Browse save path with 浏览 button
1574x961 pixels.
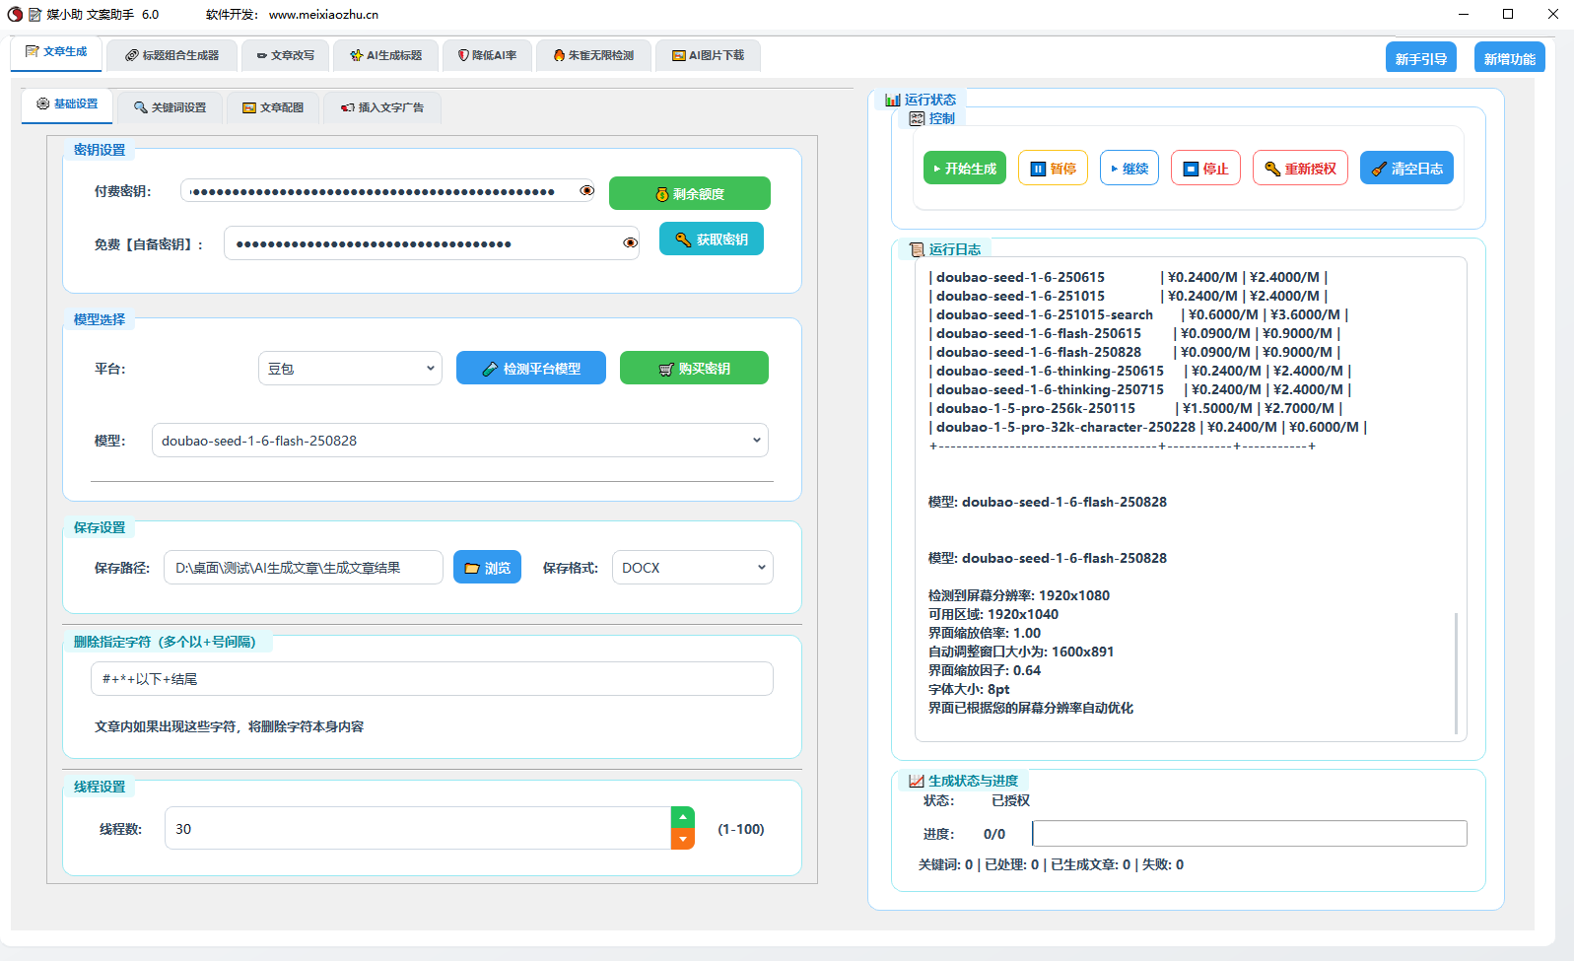487,568
